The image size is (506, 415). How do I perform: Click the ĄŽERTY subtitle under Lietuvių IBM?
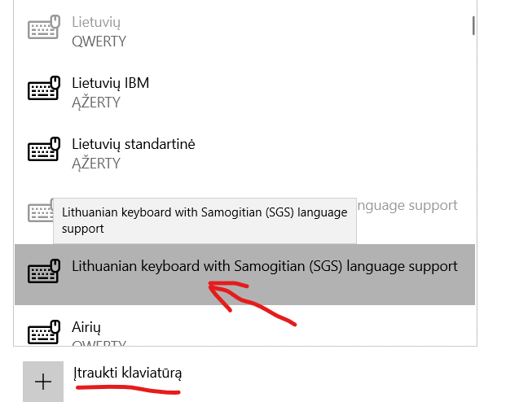(x=96, y=103)
